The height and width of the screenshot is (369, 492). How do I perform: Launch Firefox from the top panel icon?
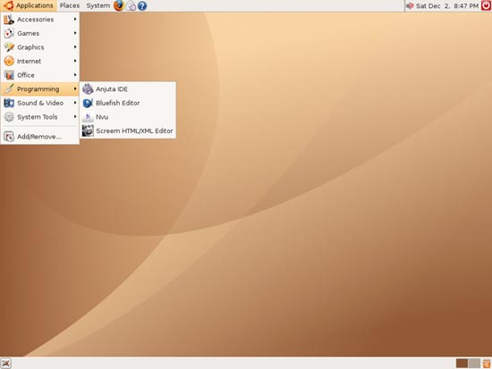click(119, 5)
